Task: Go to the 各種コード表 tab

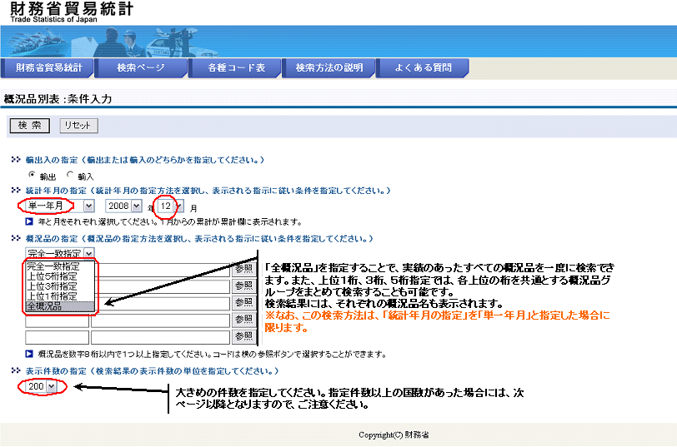Action: point(236,68)
